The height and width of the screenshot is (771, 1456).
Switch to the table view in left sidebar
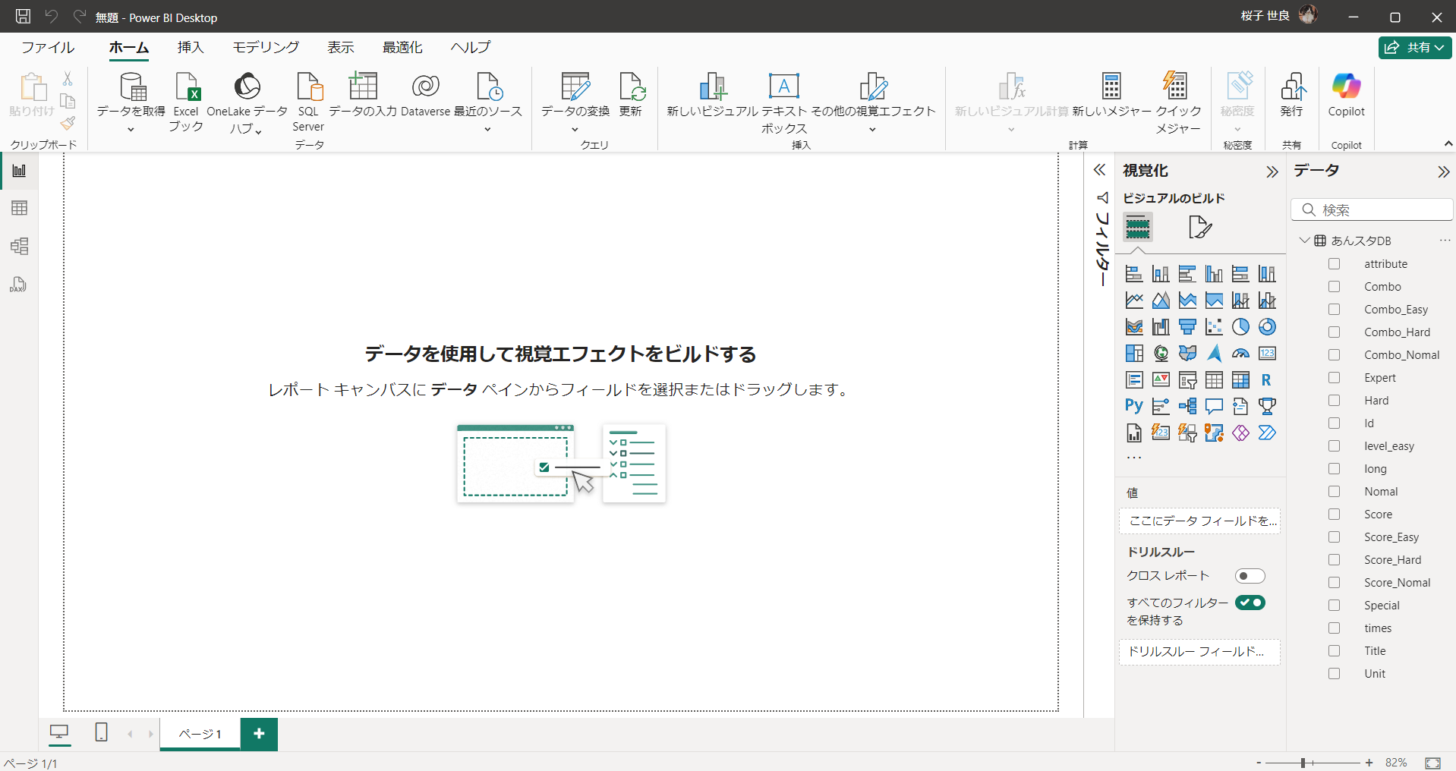coord(19,208)
